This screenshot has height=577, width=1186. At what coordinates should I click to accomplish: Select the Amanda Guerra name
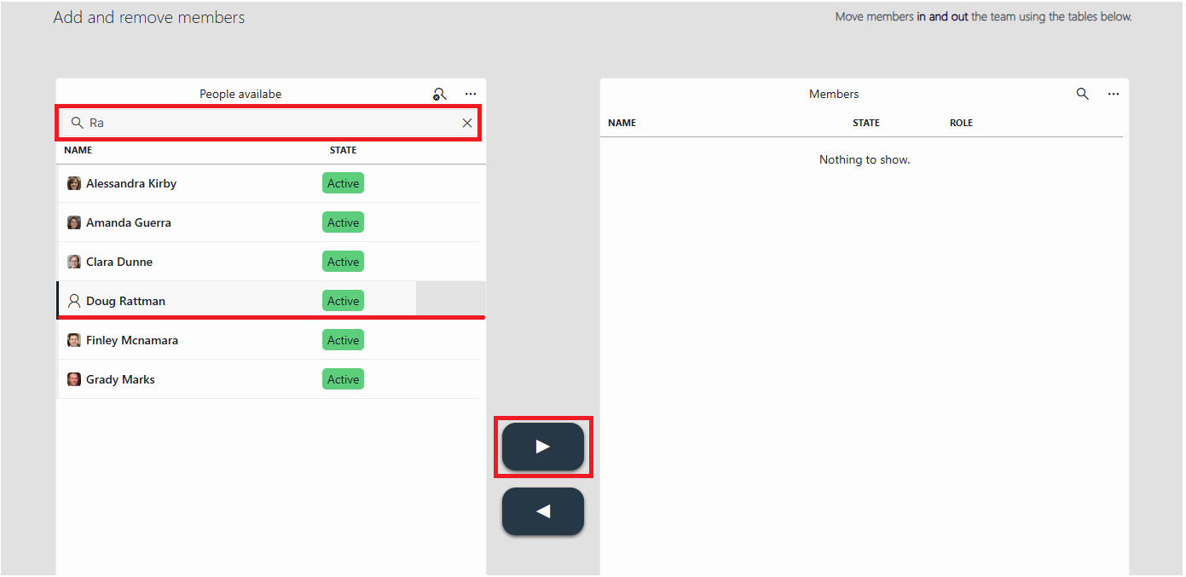129,222
